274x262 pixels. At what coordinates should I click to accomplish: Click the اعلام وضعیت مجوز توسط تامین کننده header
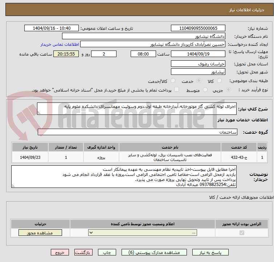pyautogui.click(x=143, y=224)
